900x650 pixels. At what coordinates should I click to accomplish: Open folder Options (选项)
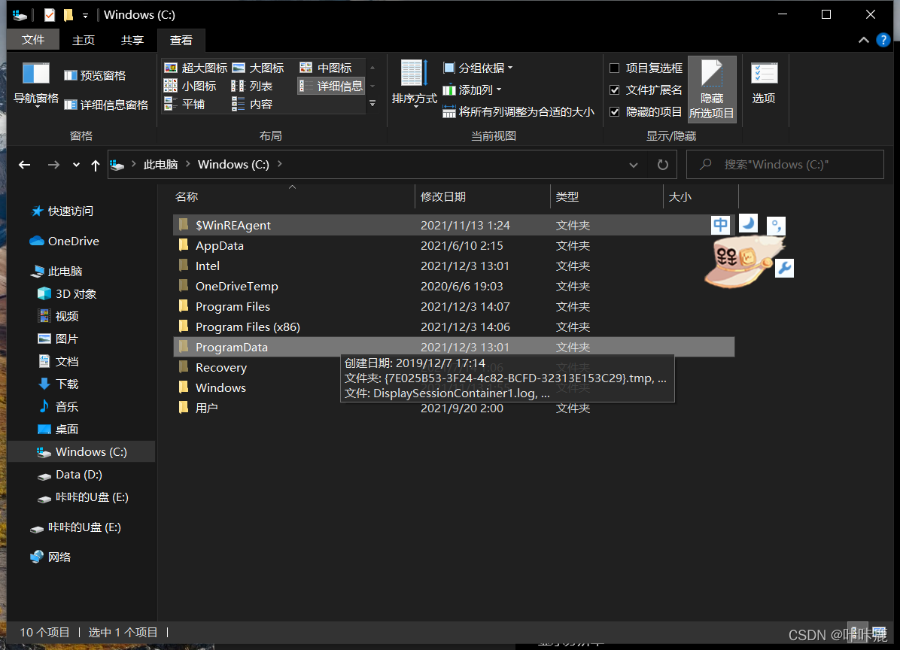tap(764, 84)
